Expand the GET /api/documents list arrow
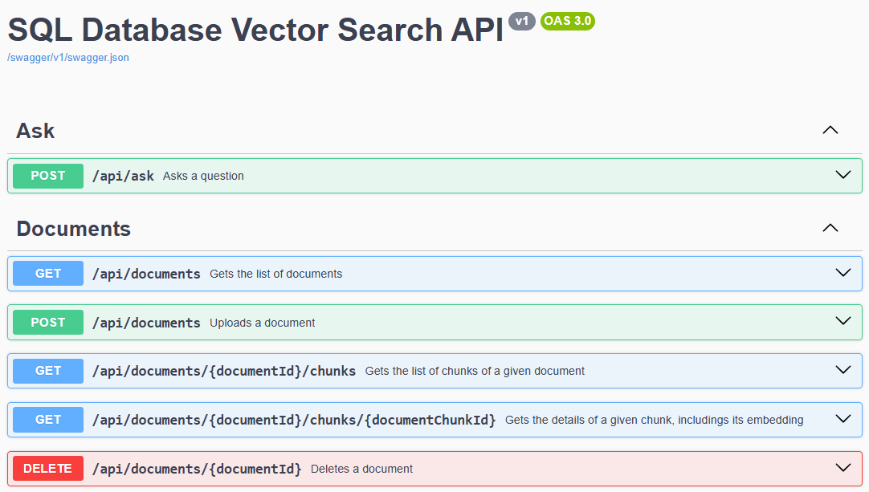This screenshot has height=492, width=869. coord(842,273)
